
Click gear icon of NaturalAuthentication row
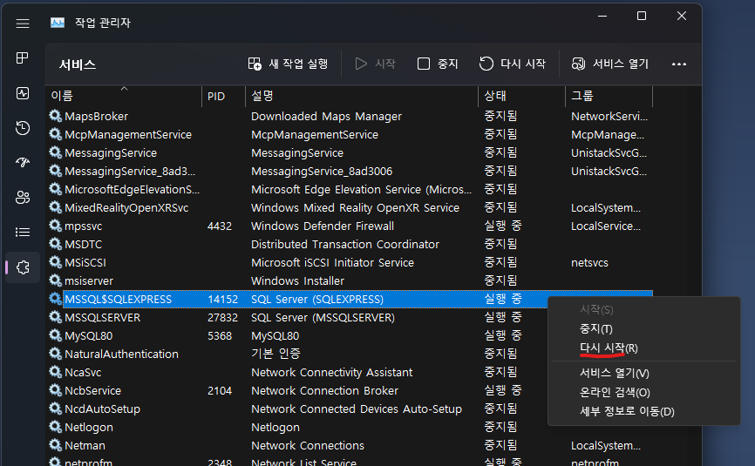click(x=56, y=354)
